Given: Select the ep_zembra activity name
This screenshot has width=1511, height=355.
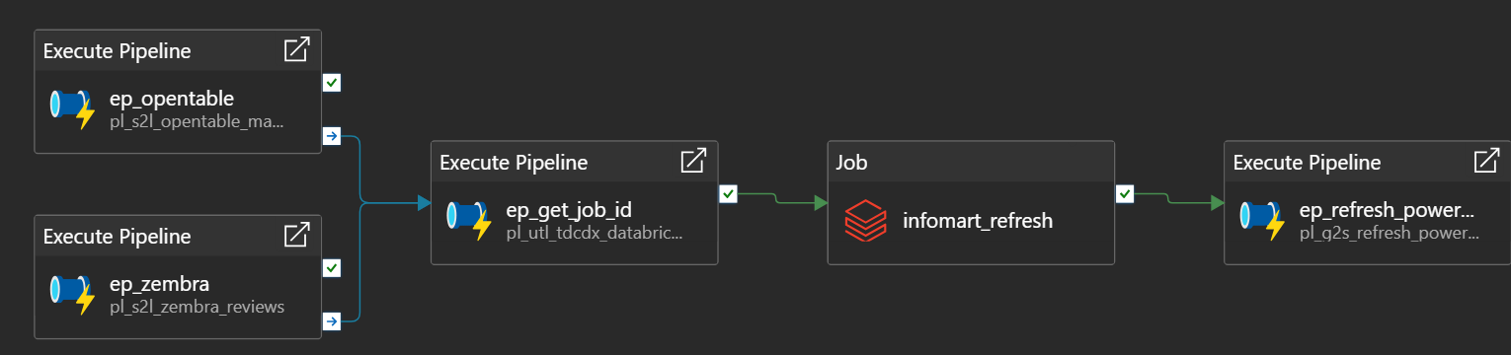Looking at the screenshot, I should pos(160,284).
